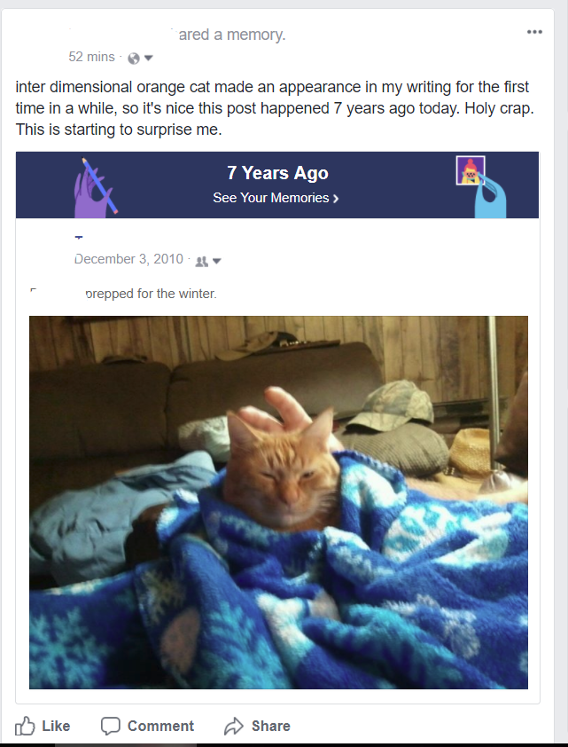Like this memory post
This screenshot has width=568, height=747.
[43, 726]
